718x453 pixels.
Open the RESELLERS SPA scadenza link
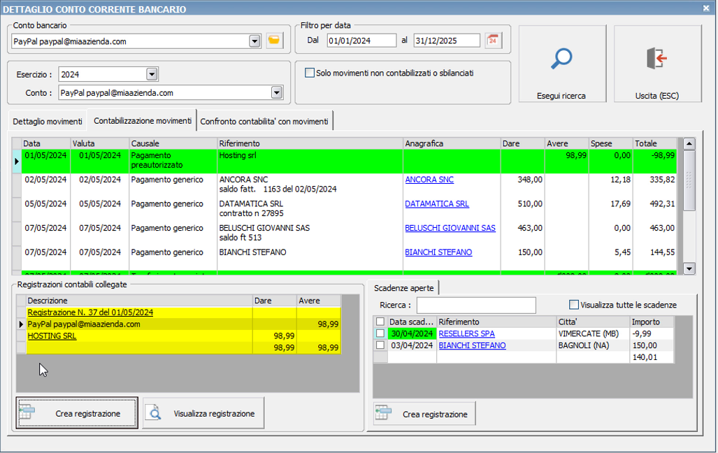(466, 333)
